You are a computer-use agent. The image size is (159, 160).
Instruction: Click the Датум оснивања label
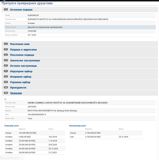pos(11,35)
